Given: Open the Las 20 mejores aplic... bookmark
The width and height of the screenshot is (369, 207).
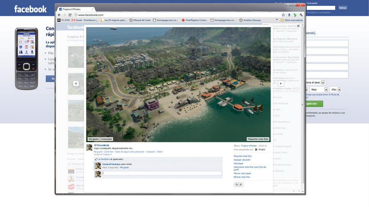Looking at the screenshot, I should [114, 20].
